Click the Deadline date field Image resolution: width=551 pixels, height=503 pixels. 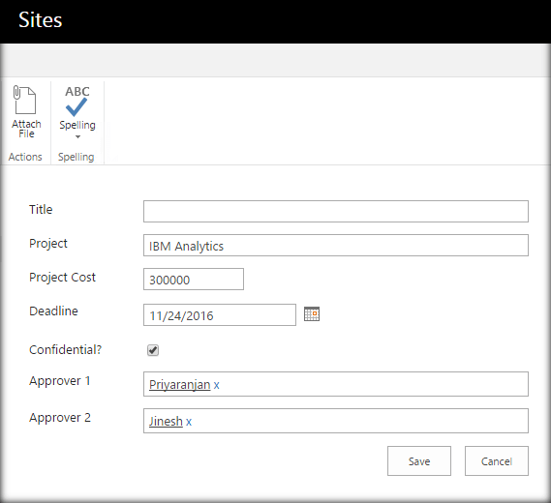220,314
